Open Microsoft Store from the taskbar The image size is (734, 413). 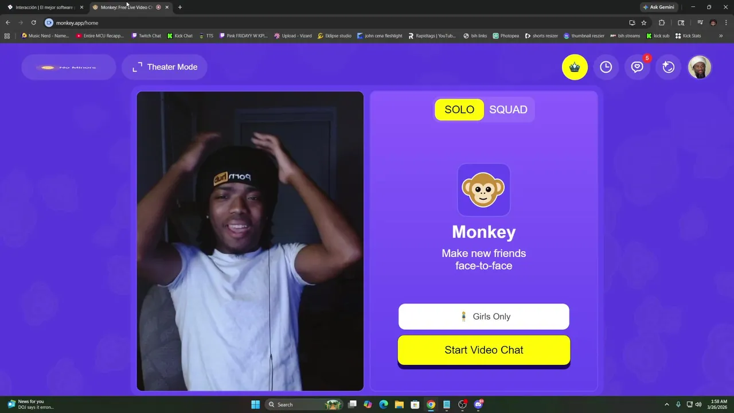(415, 404)
